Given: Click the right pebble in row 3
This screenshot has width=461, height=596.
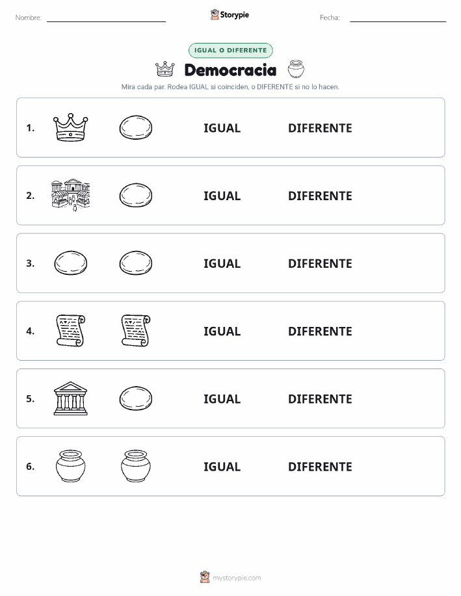Looking at the screenshot, I should click(x=136, y=263).
